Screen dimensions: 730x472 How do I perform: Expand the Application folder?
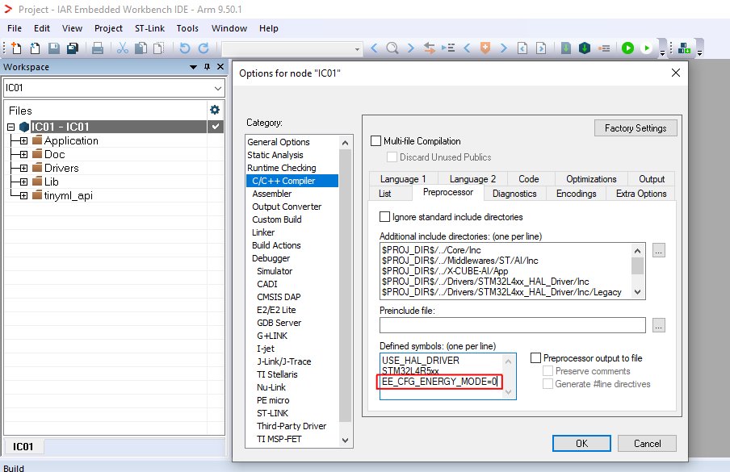(x=23, y=140)
